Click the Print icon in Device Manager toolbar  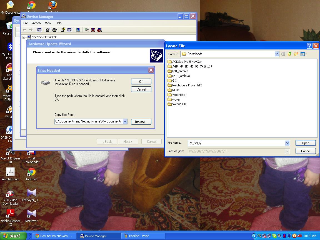[x=54, y=30]
